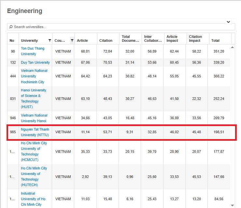Select total value 198,51

coord(219,132)
